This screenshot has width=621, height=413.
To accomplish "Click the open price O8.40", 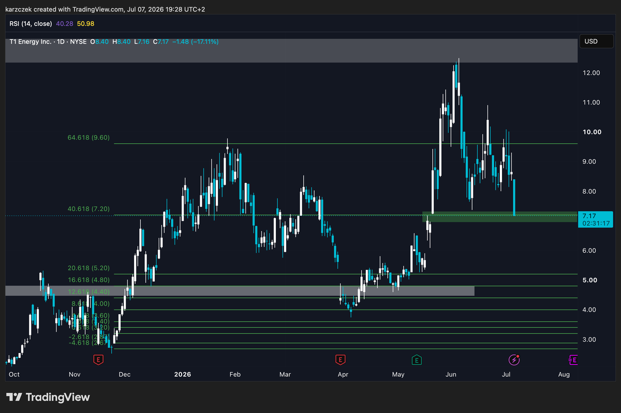I will click(x=98, y=41).
